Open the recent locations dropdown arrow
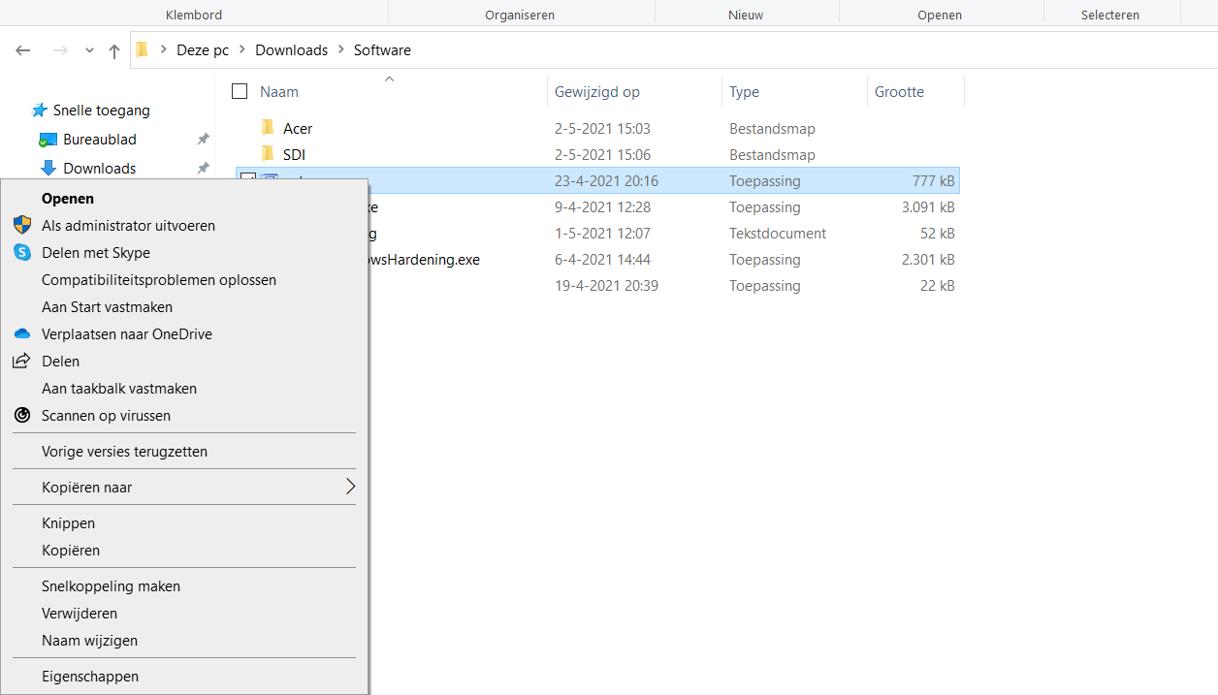 pyautogui.click(x=89, y=50)
